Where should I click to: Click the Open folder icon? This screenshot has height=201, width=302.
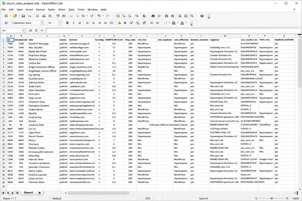[14, 16]
